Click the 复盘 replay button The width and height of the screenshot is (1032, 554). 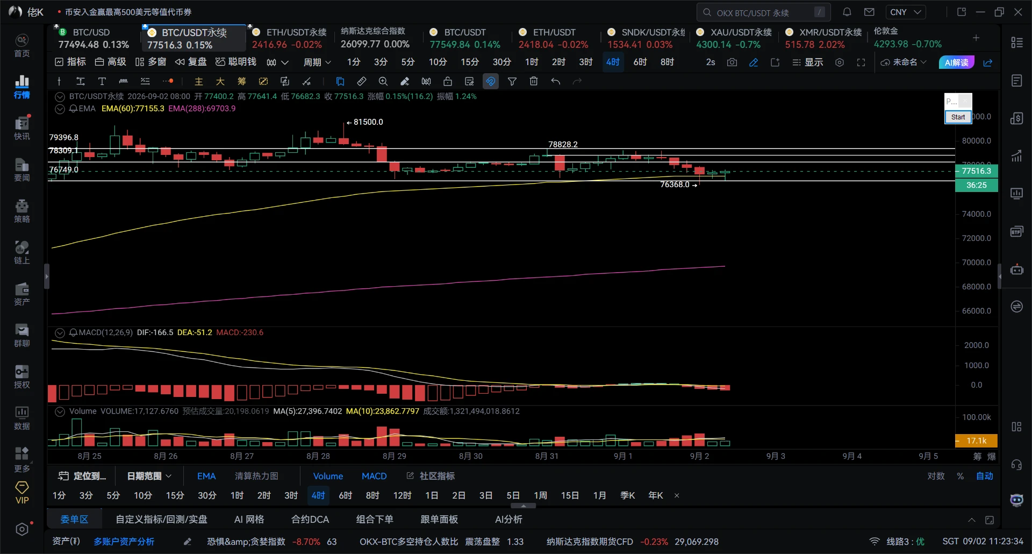[x=191, y=62]
